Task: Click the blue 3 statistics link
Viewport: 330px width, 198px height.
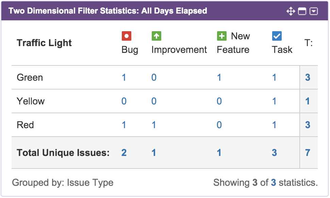Action: coord(273,183)
